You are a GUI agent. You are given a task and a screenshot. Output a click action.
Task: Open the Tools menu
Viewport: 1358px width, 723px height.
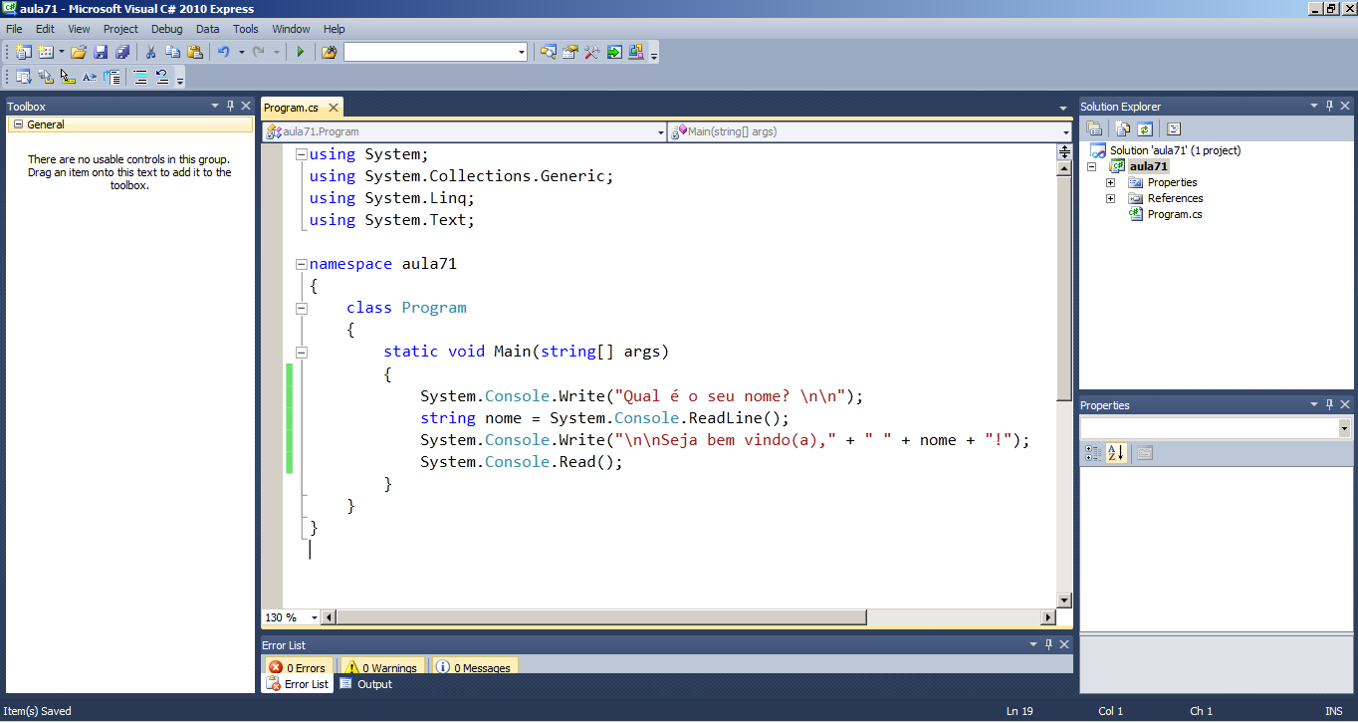pos(246,29)
